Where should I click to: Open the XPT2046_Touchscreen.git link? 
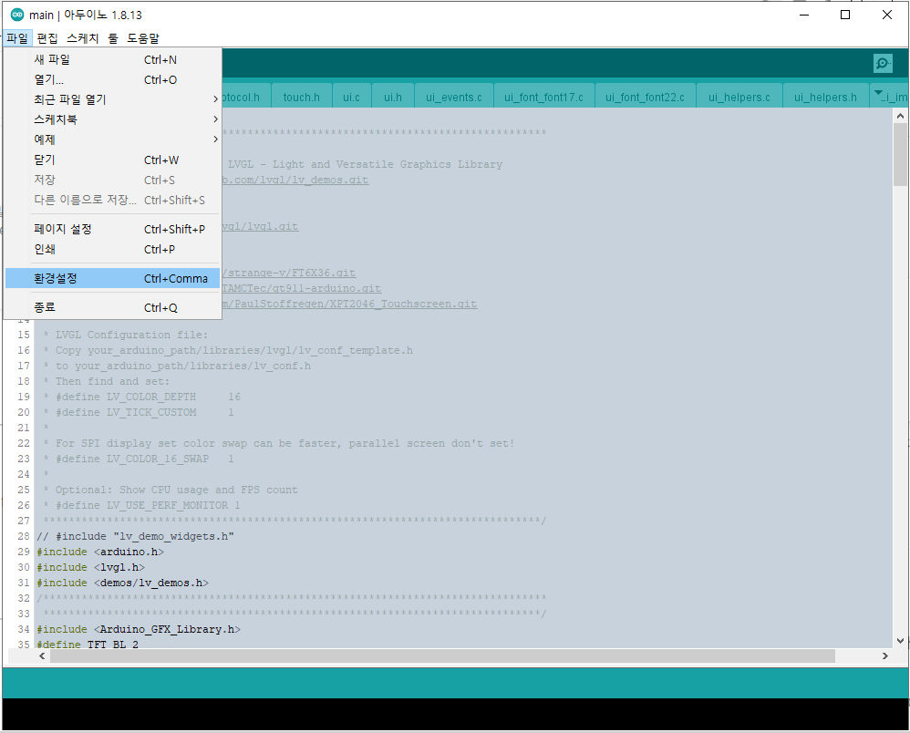[350, 304]
